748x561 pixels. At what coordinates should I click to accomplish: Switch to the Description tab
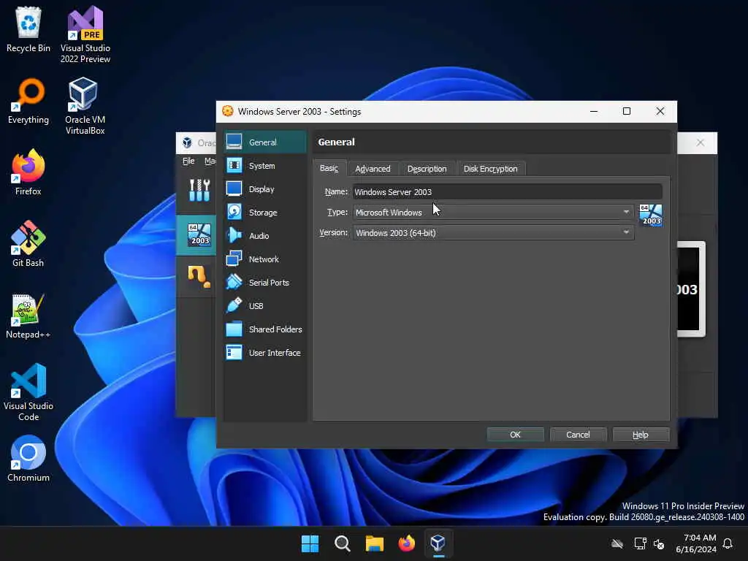pos(427,169)
